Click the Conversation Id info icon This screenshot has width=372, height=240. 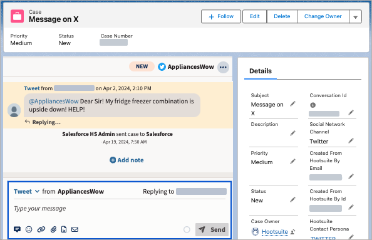(x=313, y=105)
